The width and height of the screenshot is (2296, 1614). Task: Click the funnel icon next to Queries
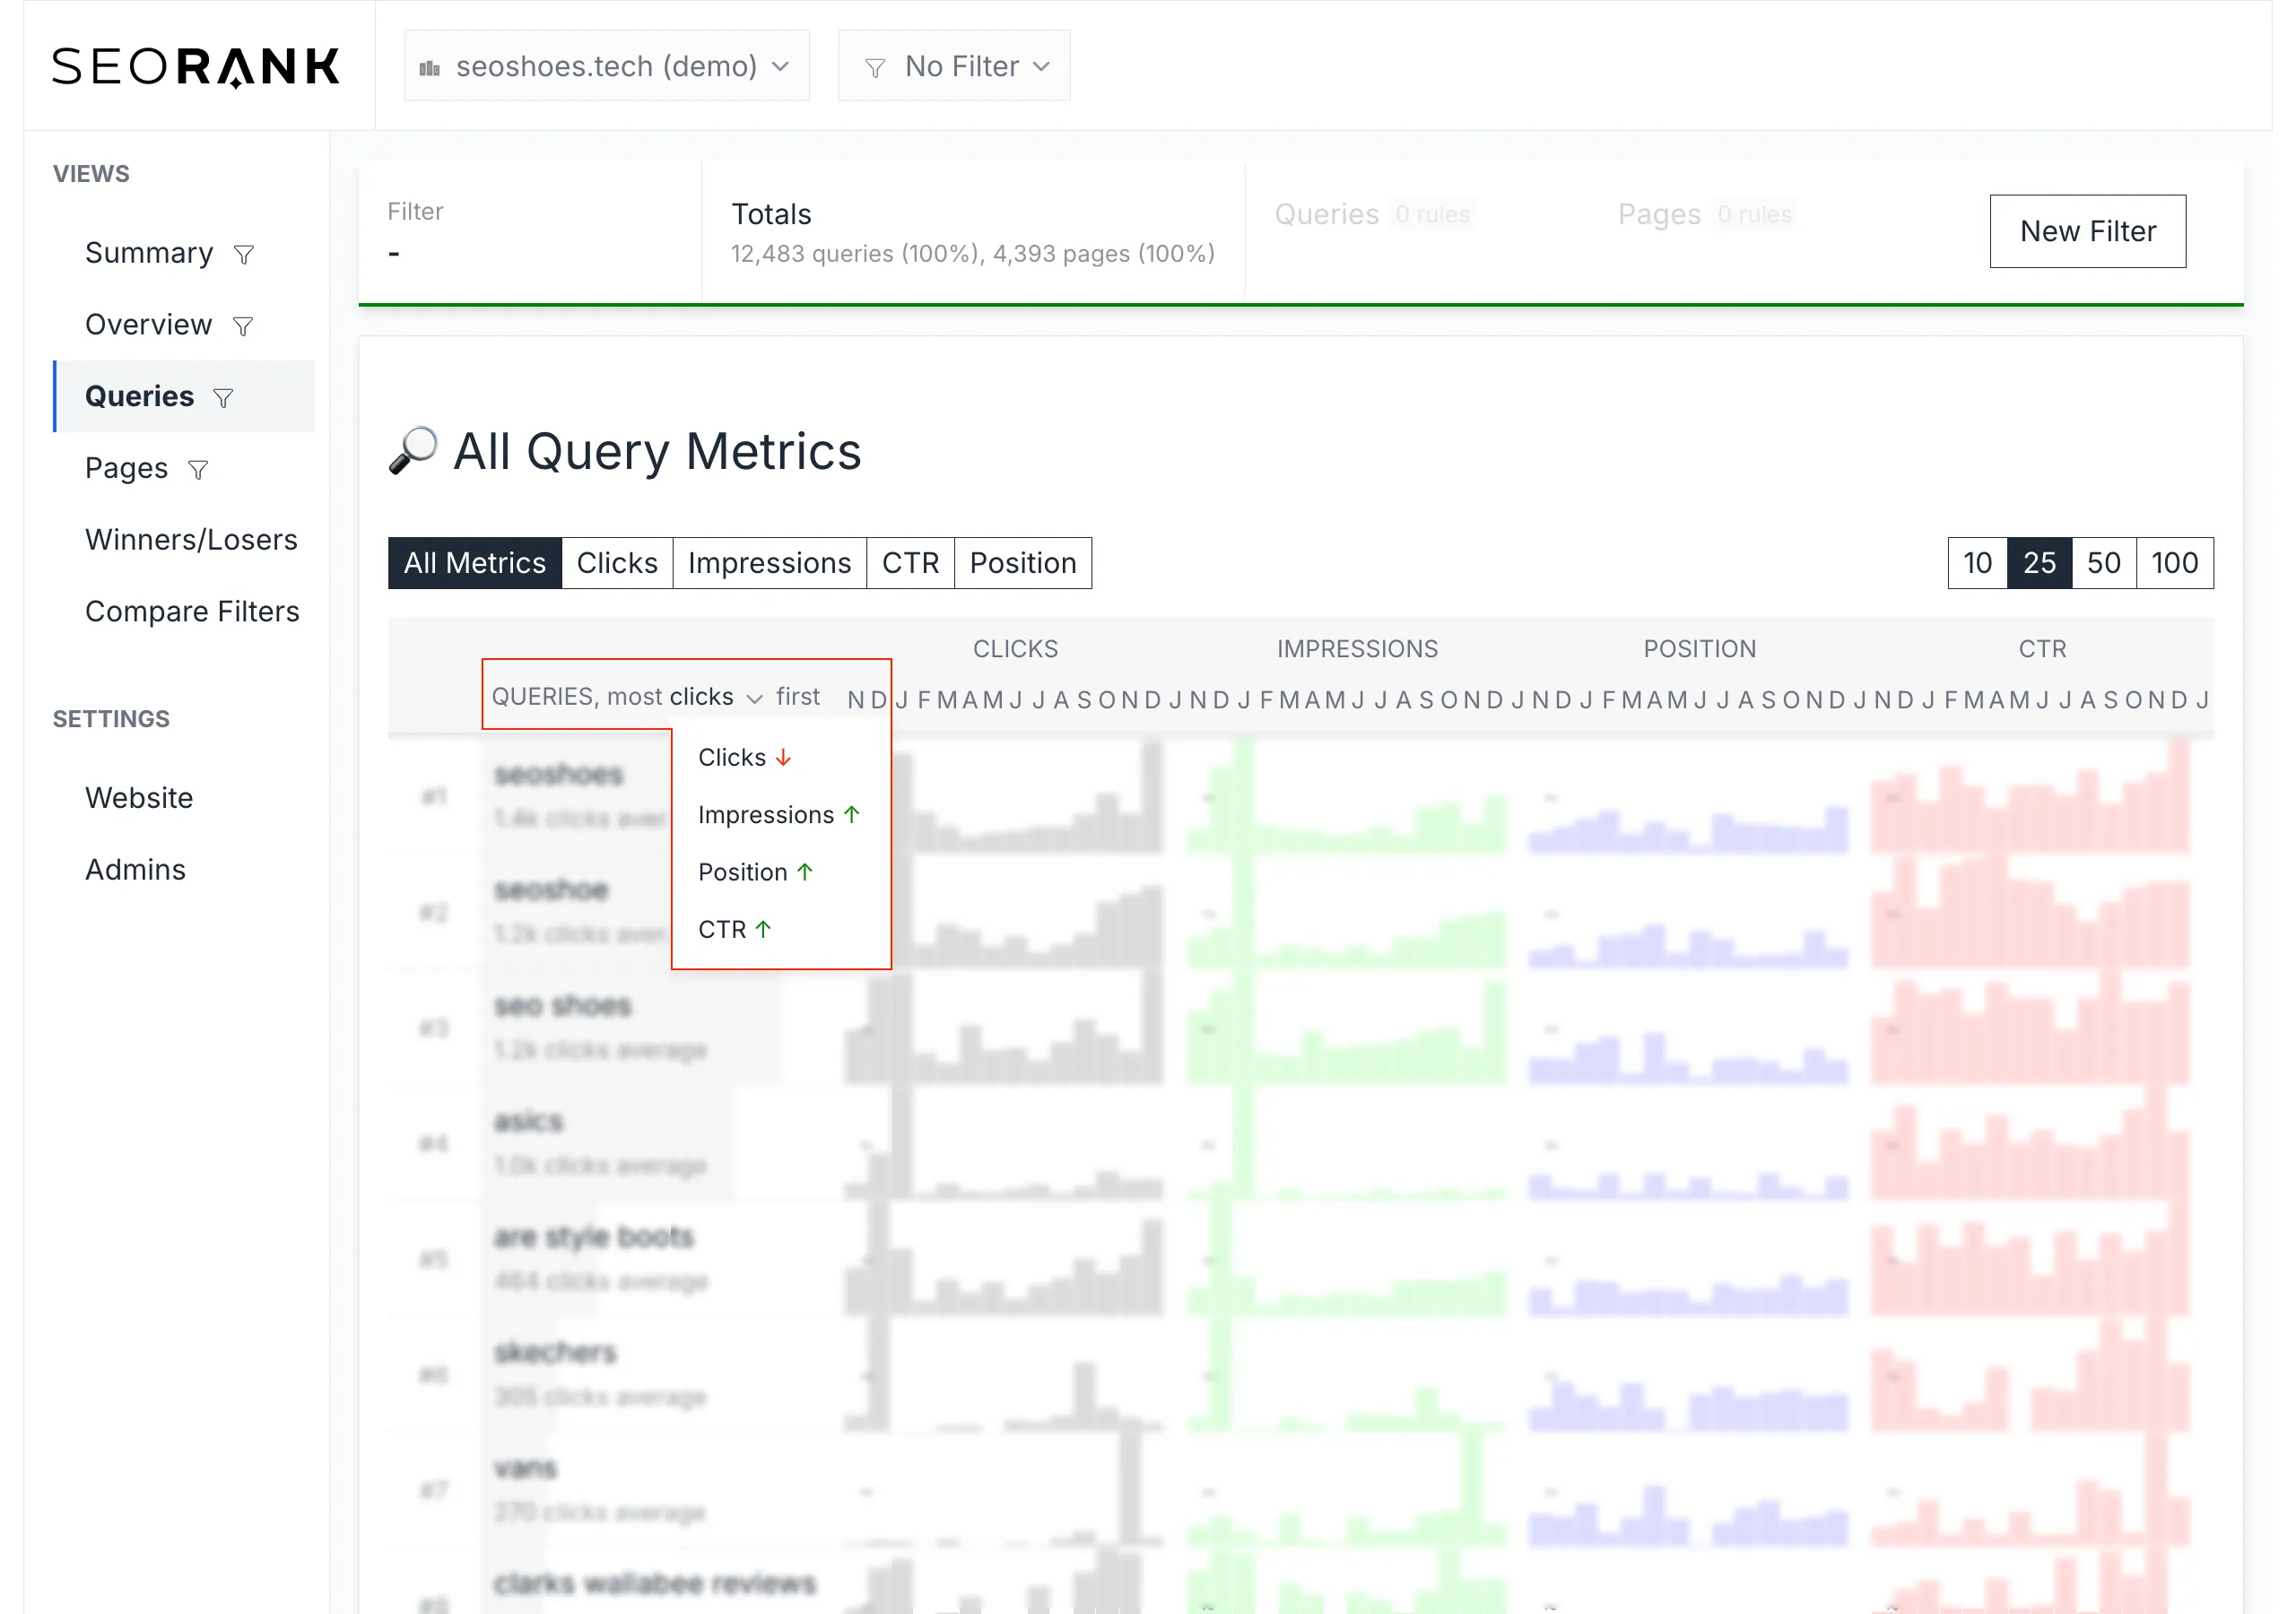(223, 398)
